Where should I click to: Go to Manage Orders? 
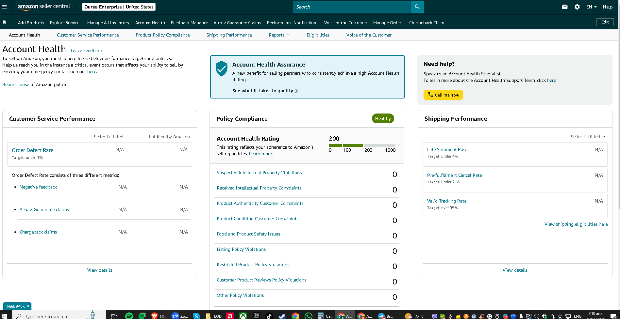388,23
